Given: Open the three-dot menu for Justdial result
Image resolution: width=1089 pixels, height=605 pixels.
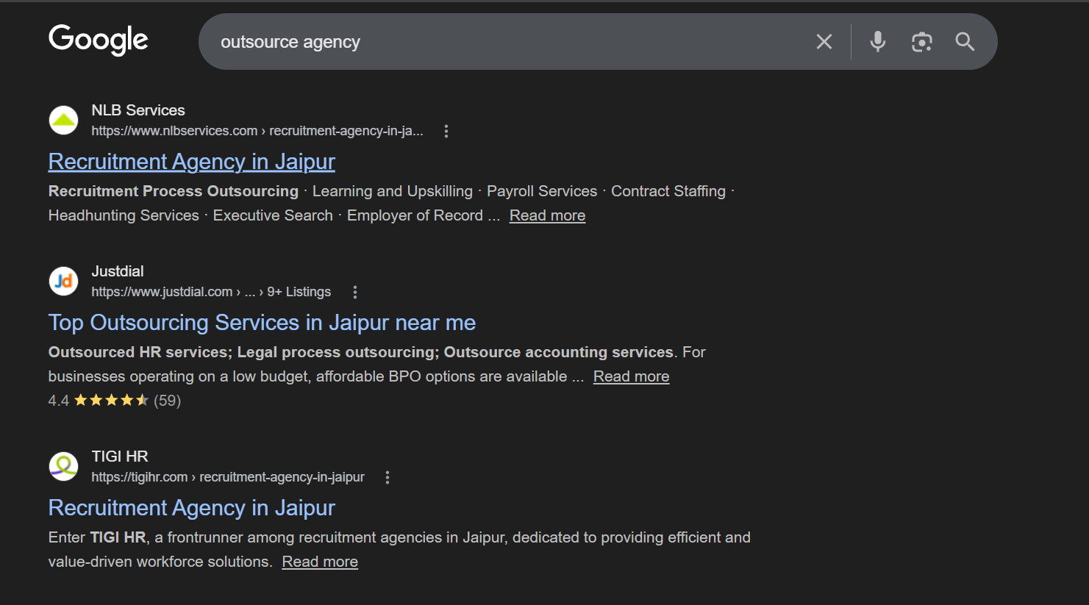Looking at the screenshot, I should click(x=354, y=292).
